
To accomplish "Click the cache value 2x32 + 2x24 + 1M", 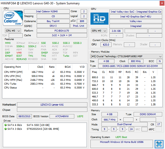I will (62, 35).
